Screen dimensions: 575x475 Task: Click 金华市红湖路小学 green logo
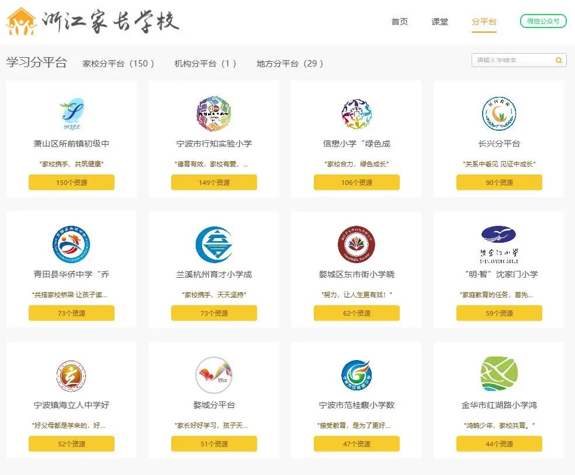tap(498, 375)
